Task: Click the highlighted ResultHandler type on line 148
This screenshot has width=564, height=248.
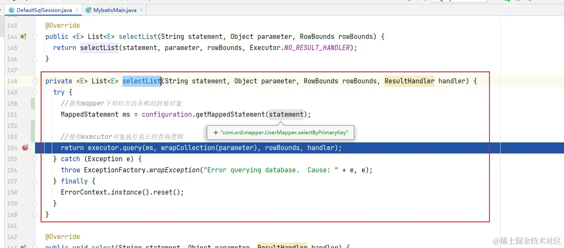Action: (x=409, y=81)
